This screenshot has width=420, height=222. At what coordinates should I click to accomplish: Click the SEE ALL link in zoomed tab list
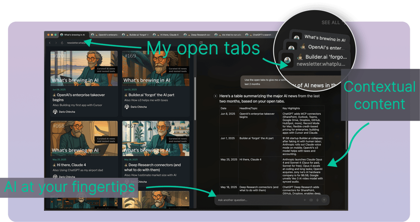click(x=331, y=22)
